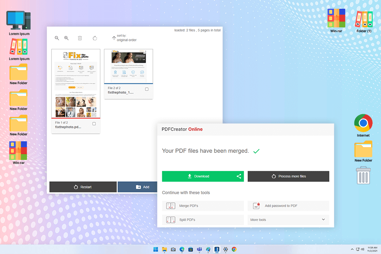Click the zoom in magnifier icon

[x=66, y=38]
